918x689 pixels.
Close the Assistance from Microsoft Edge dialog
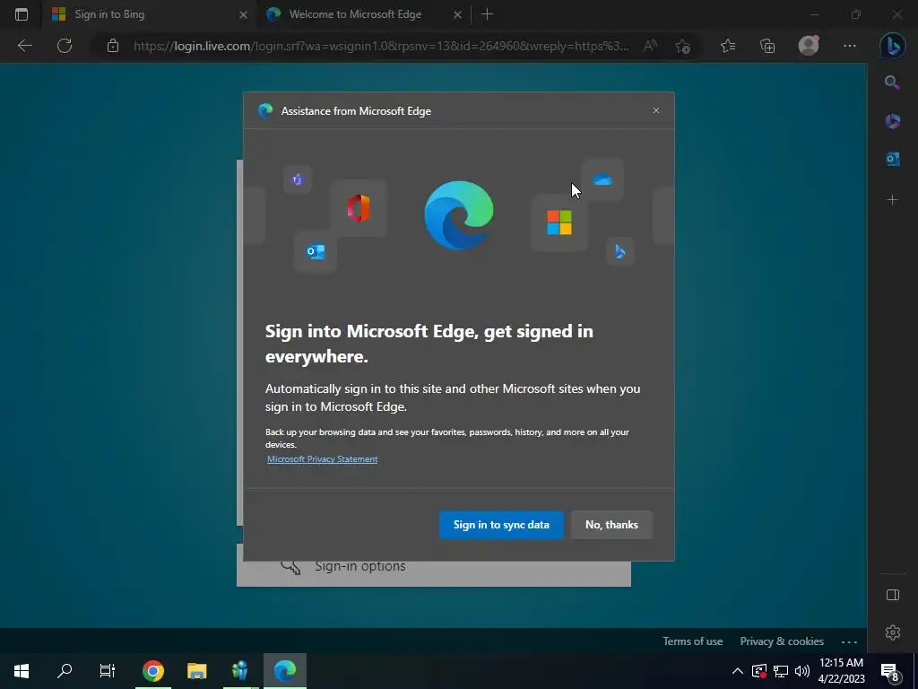point(655,110)
